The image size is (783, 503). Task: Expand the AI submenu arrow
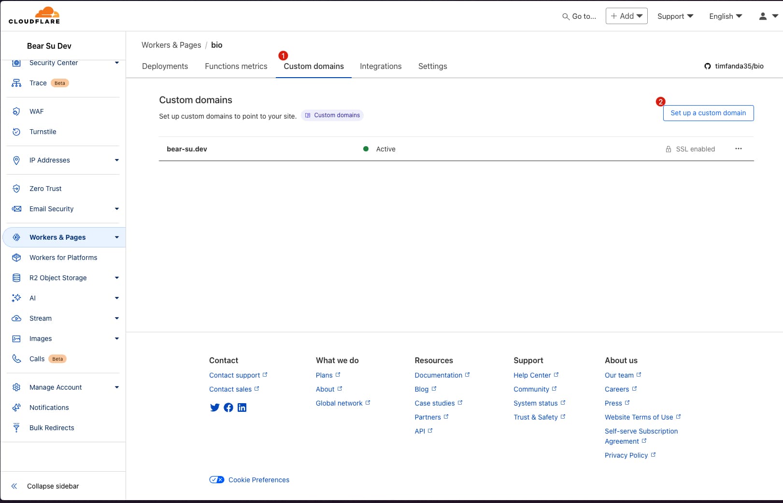[x=117, y=298]
